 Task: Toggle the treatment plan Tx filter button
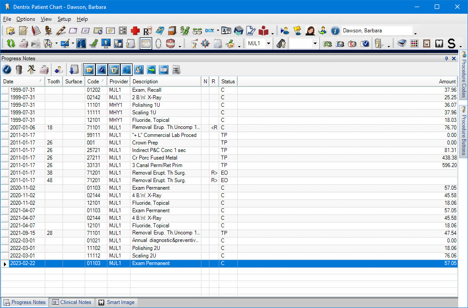(x=89, y=69)
